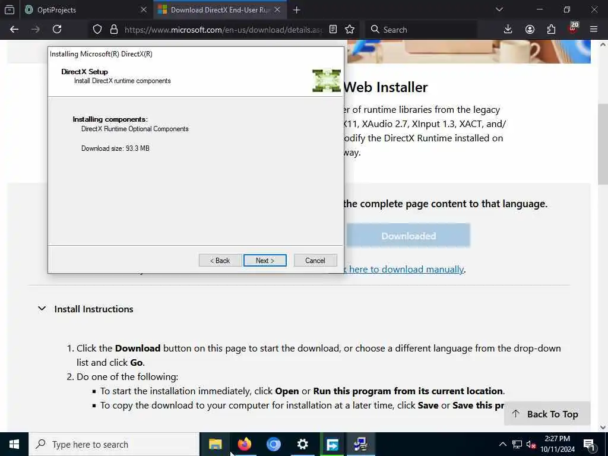
Task: Reload the current page
Action: point(57,30)
